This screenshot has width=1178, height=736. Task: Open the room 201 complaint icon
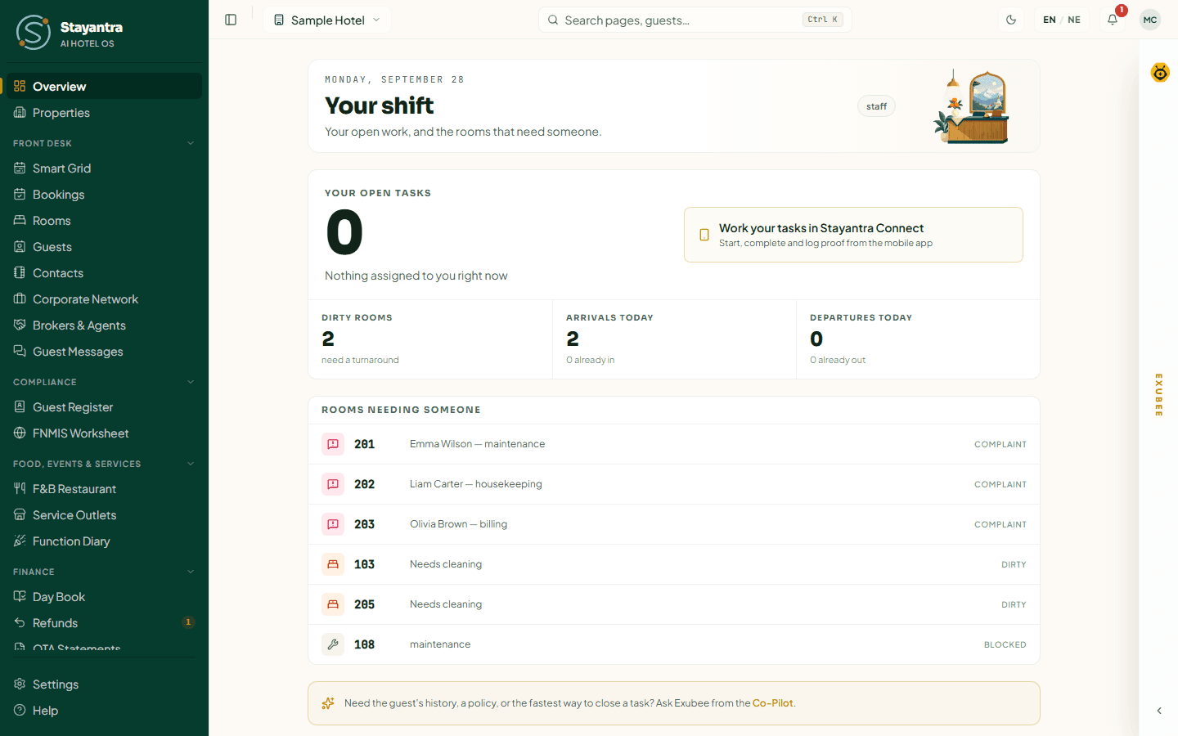click(333, 444)
